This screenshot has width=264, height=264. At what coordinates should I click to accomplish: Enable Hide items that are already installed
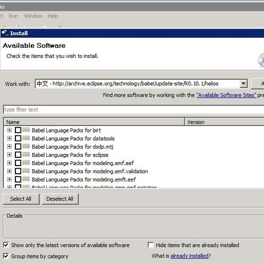(x=151, y=245)
